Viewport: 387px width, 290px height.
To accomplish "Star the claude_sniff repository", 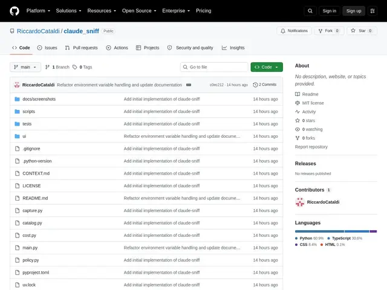I will tap(362, 31).
